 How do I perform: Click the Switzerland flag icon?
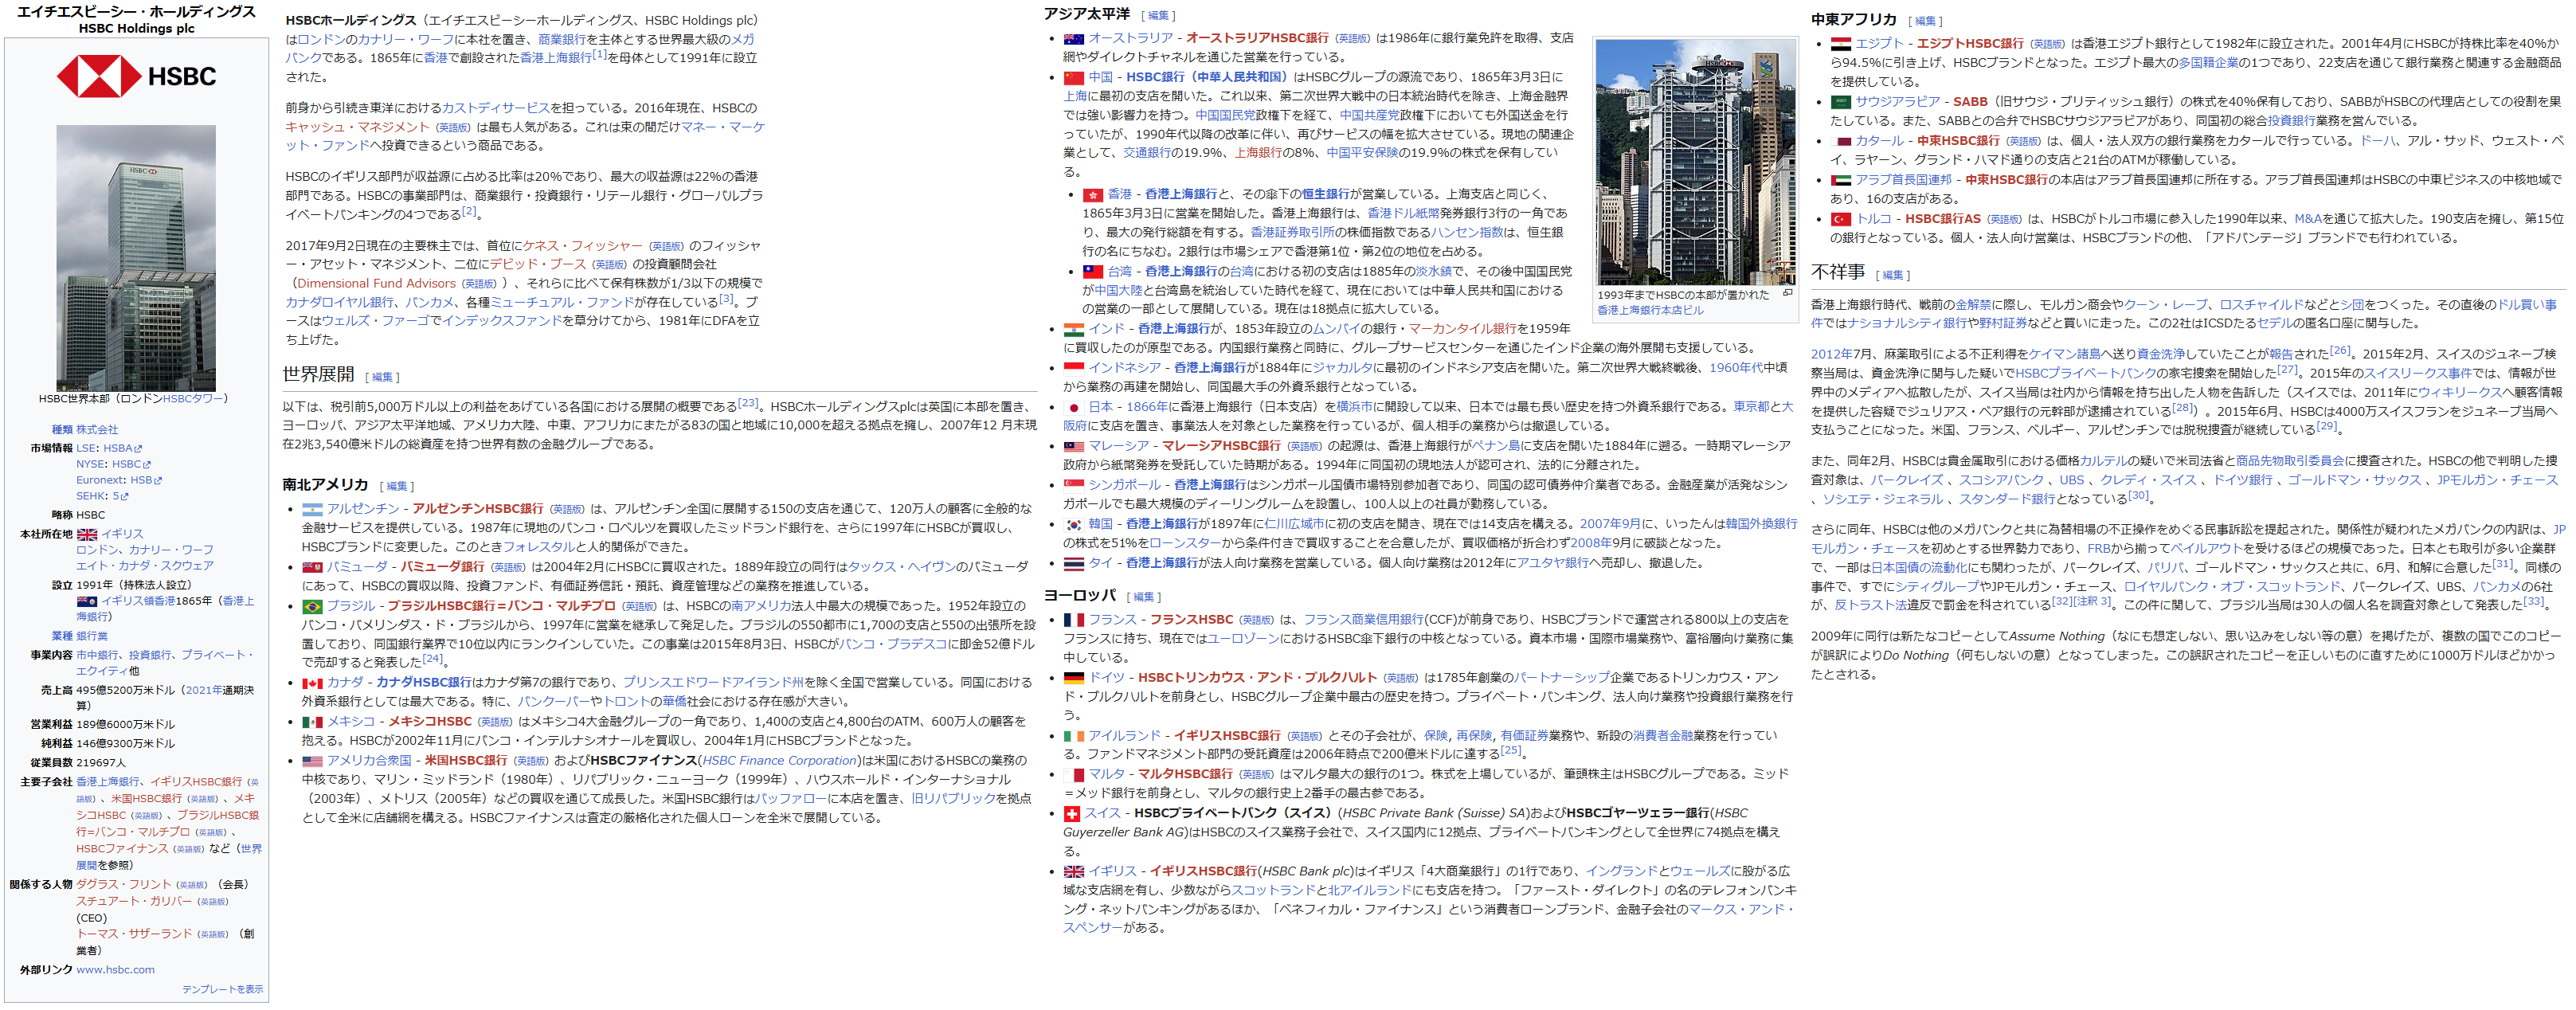(x=1071, y=813)
